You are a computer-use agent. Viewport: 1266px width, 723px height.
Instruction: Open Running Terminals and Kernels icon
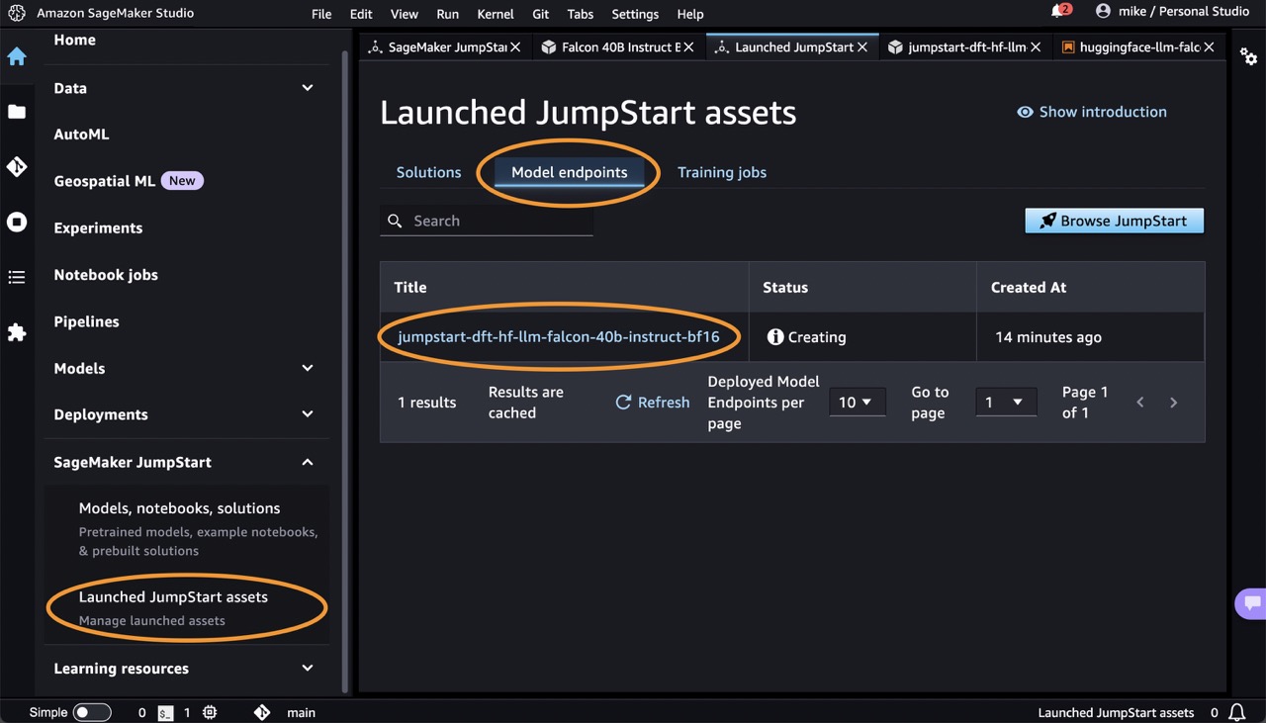(17, 222)
